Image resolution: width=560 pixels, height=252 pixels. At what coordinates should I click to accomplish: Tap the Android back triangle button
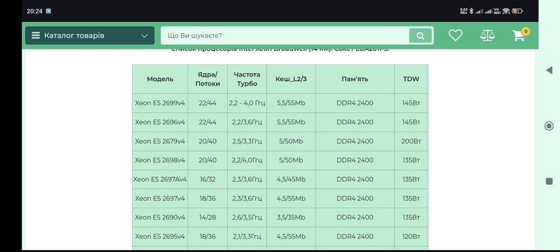[x=549, y=71]
